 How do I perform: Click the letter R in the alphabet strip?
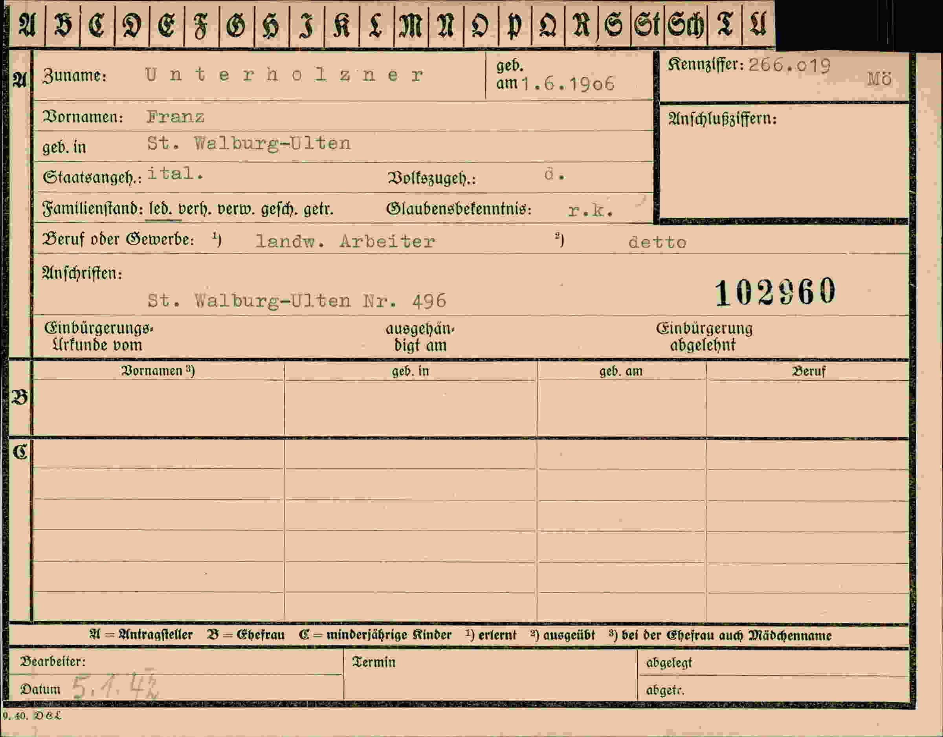coord(581,25)
